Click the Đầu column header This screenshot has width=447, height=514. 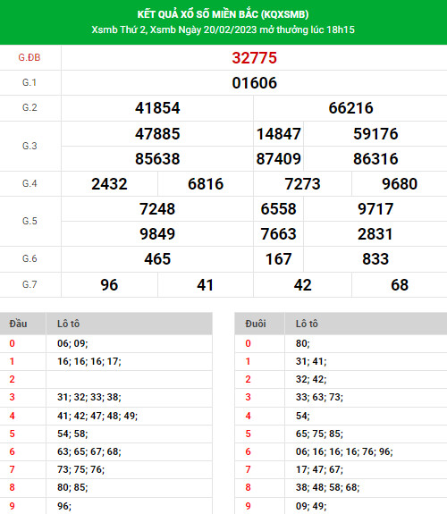tap(18, 324)
